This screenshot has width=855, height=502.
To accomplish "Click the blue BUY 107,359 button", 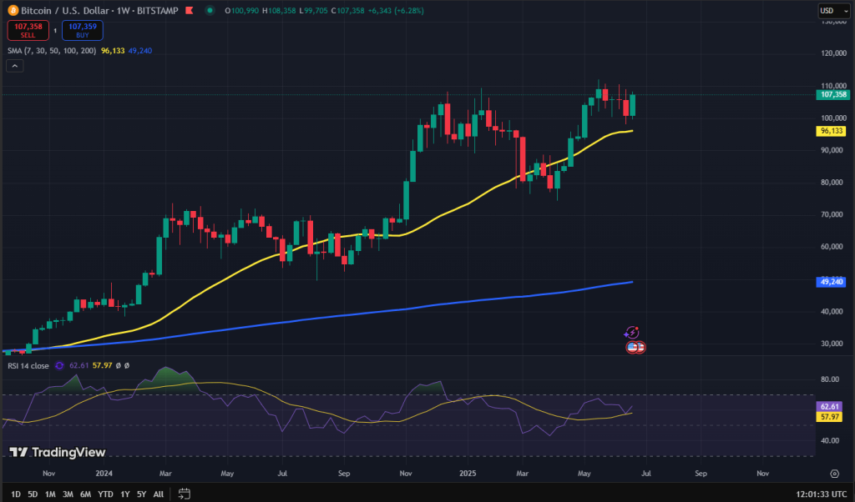I will [x=83, y=31].
